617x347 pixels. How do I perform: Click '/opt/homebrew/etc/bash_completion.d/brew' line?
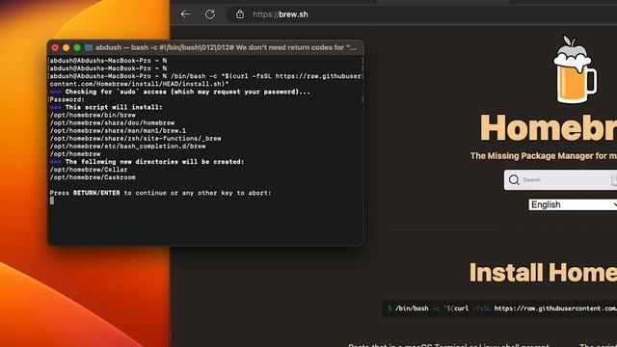(x=128, y=146)
